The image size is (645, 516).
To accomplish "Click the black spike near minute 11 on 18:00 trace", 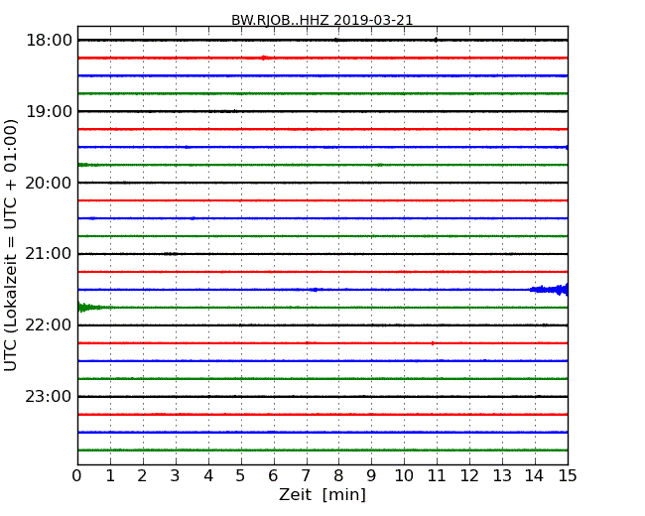I will tap(436, 40).
